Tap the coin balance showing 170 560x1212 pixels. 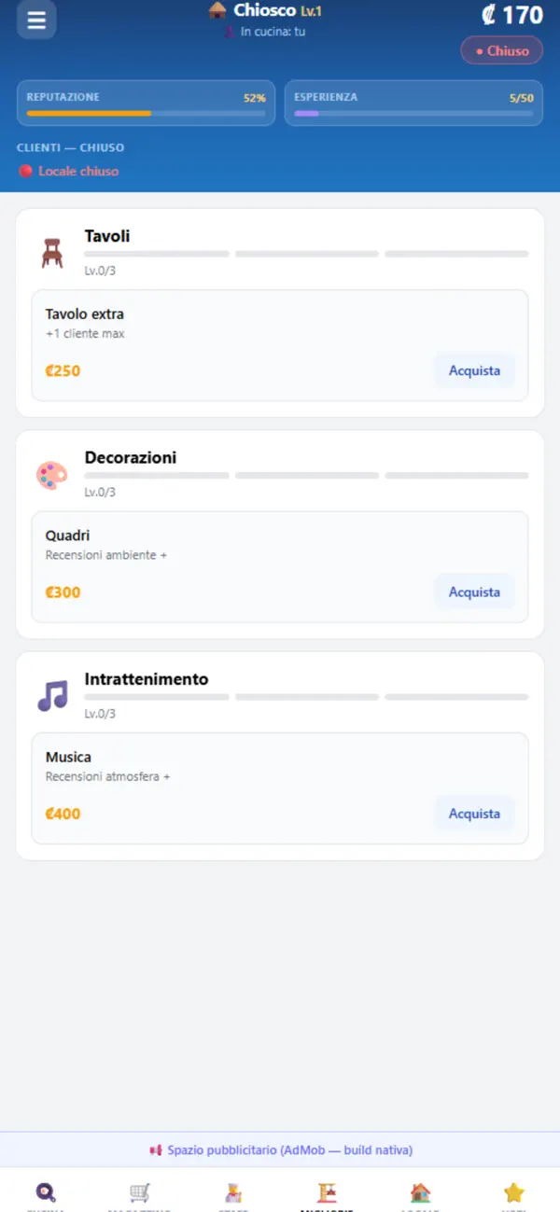click(x=511, y=15)
